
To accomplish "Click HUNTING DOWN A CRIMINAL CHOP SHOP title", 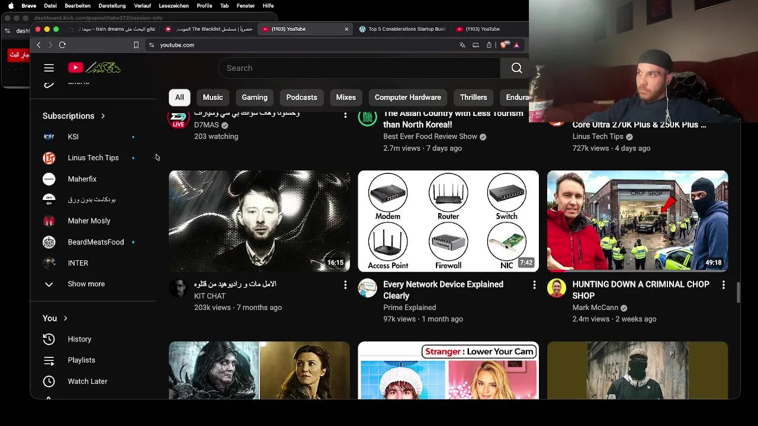I will coord(641,290).
